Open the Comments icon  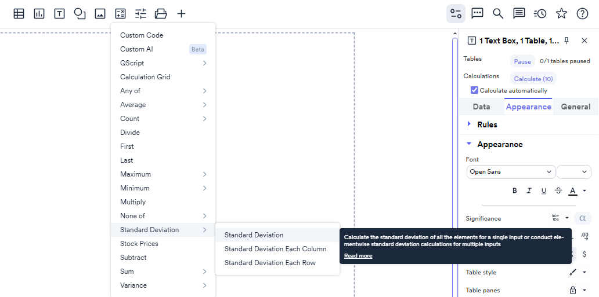tap(519, 14)
